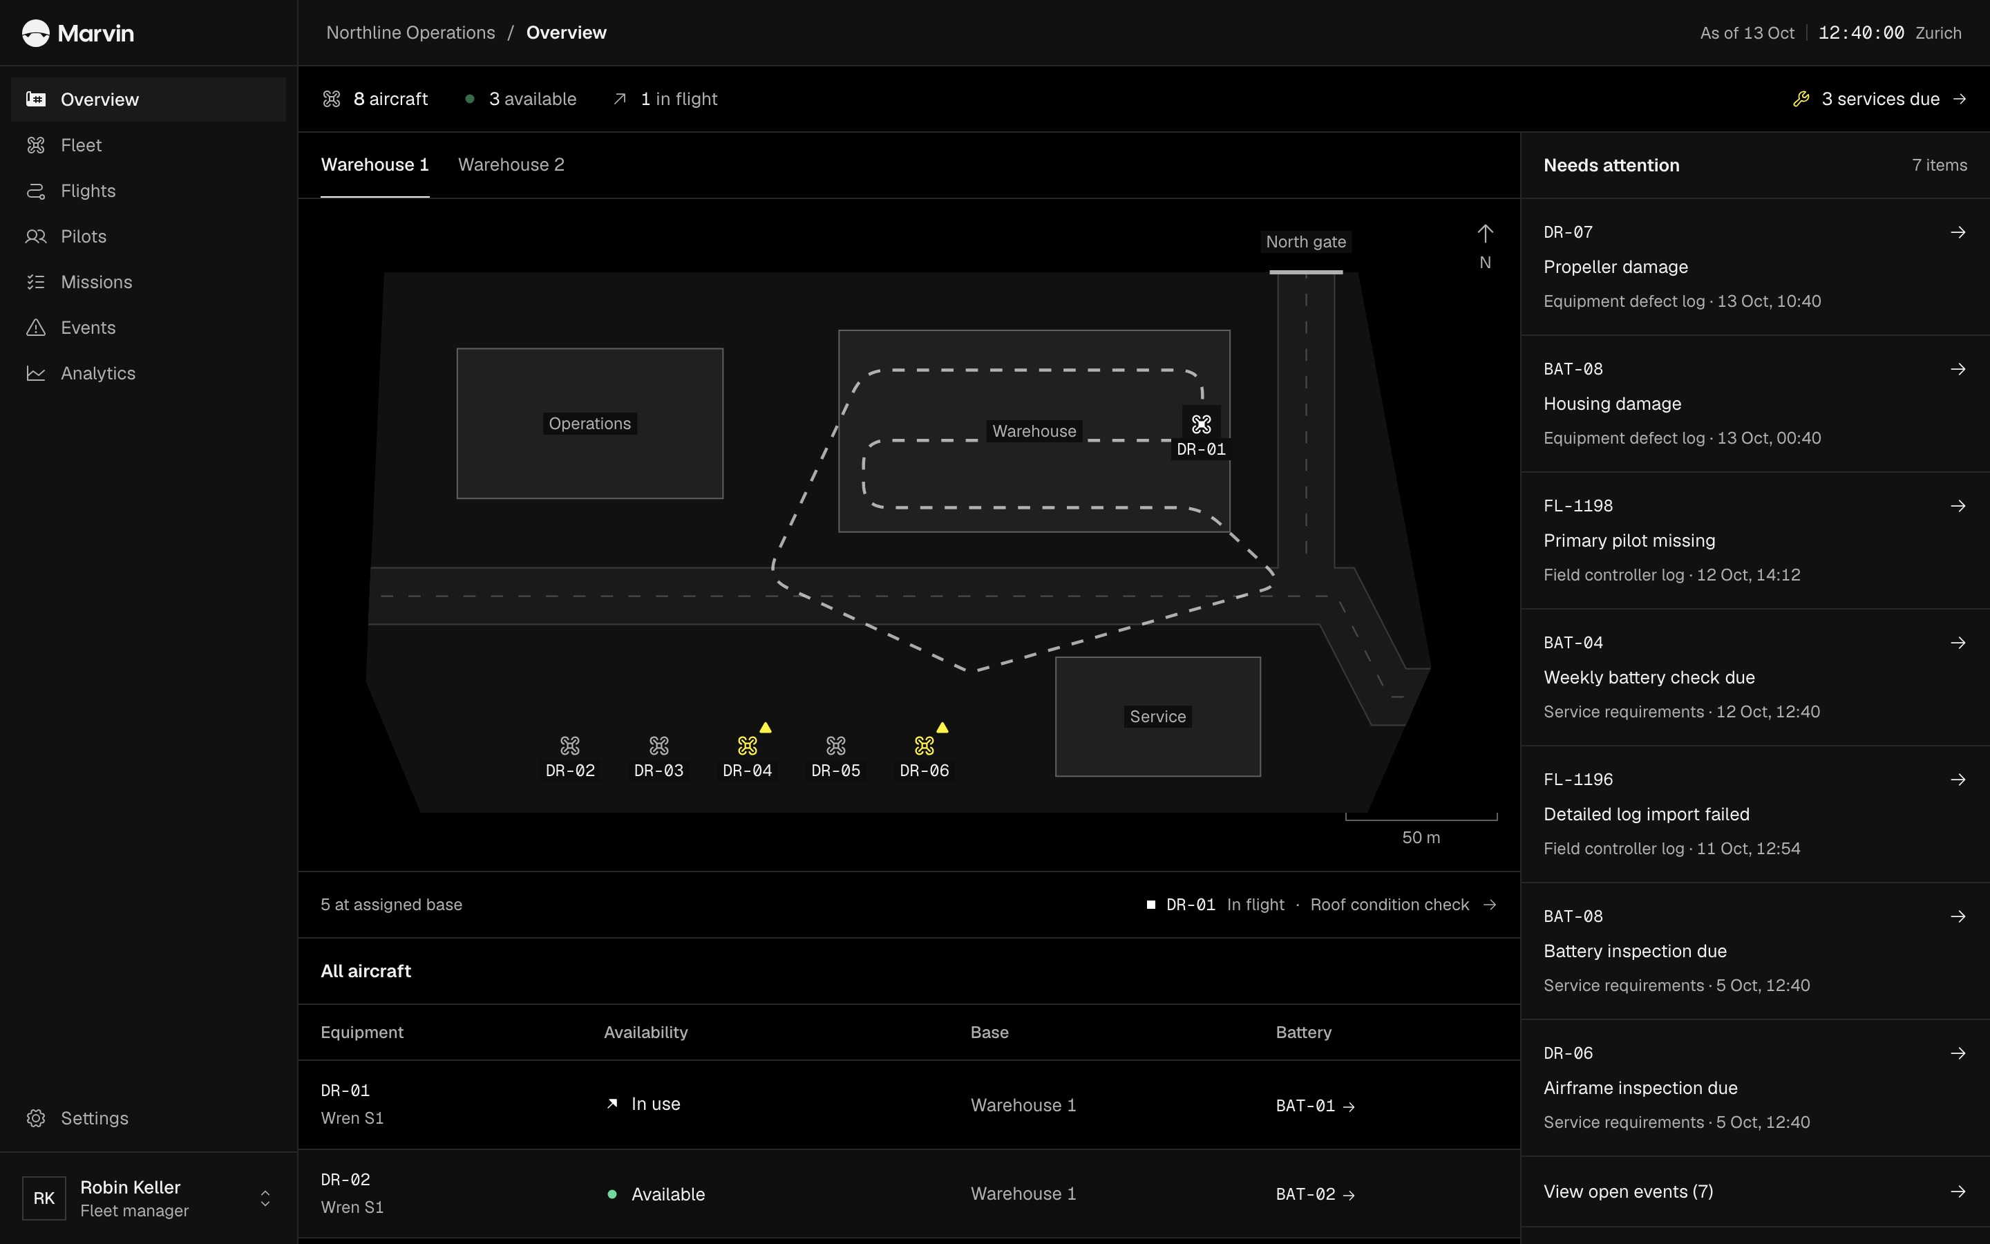Expand the Robin Keller account switcher
Screen dimensions: 1990x1244
[265, 1198]
